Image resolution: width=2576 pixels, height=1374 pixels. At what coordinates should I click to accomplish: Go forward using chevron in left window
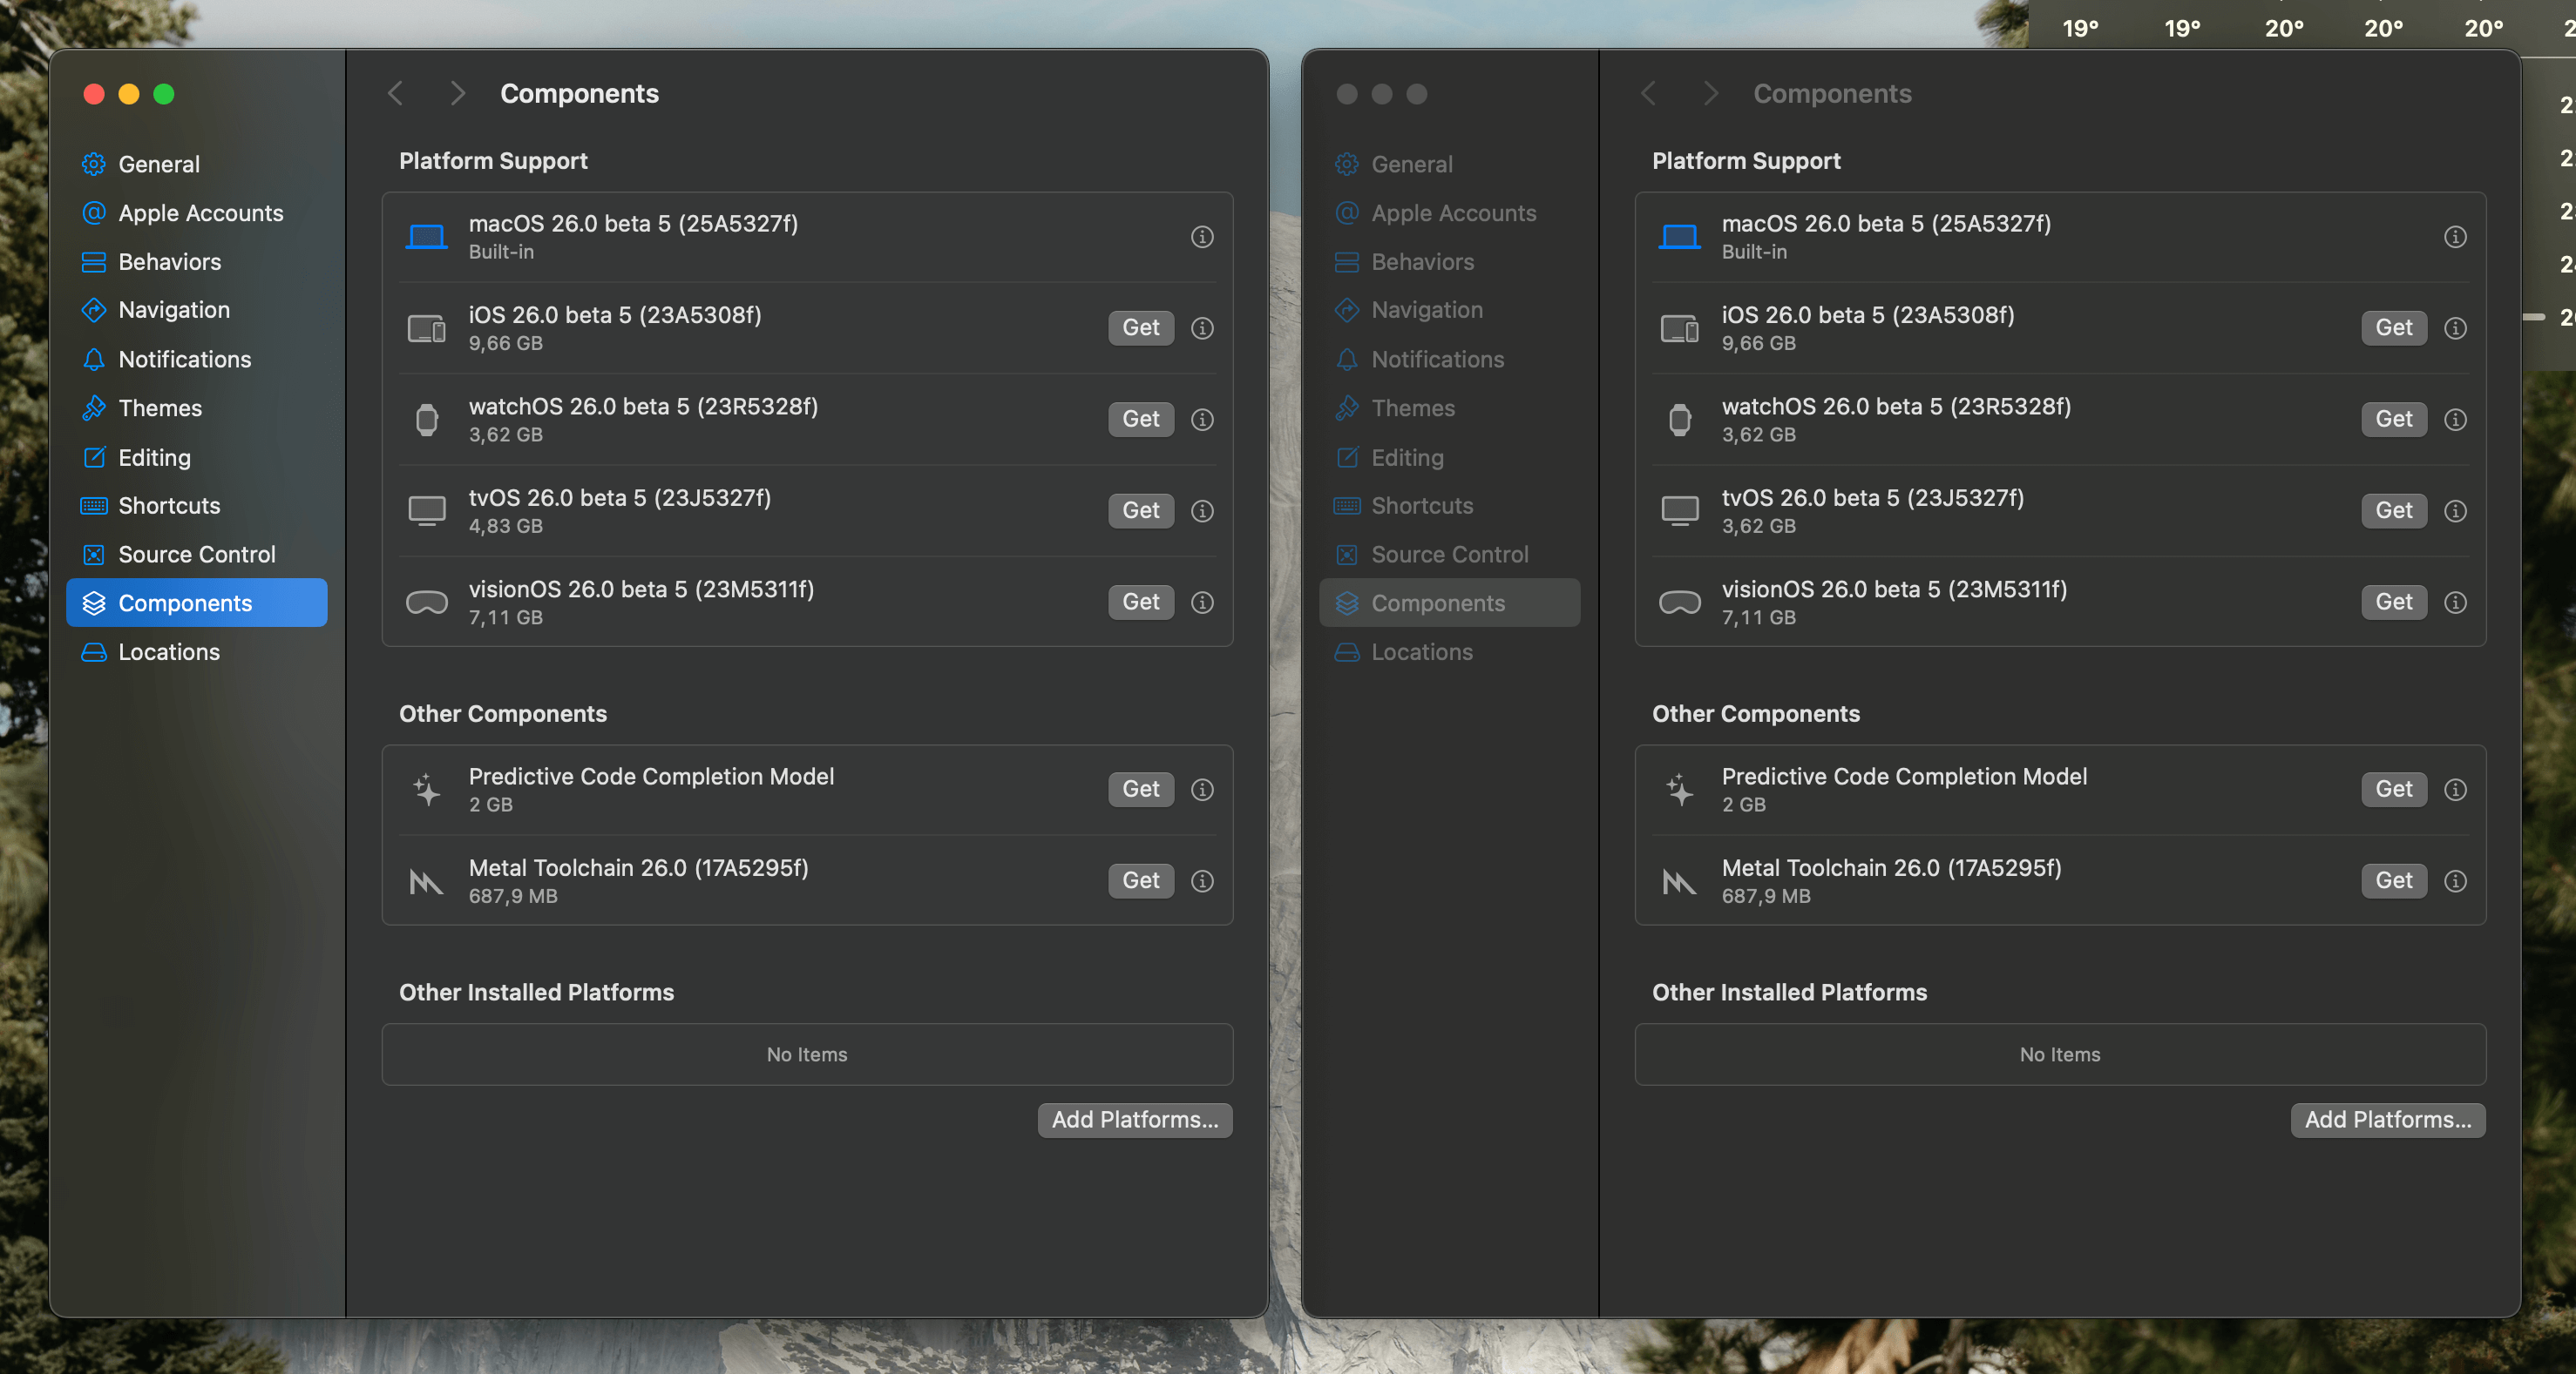click(458, 94)
